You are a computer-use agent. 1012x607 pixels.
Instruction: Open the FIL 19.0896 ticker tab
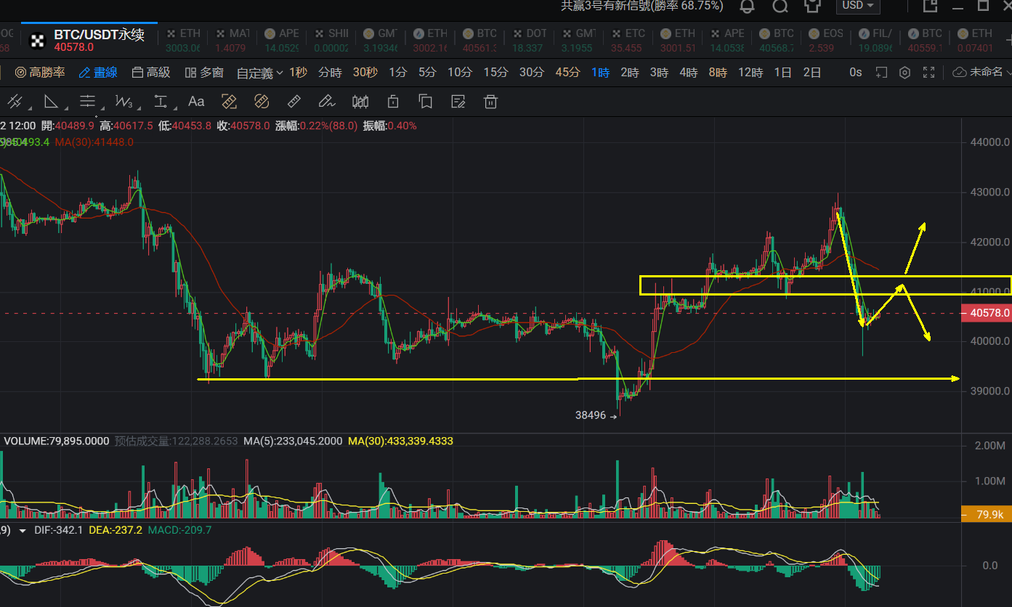pos(875,41)
